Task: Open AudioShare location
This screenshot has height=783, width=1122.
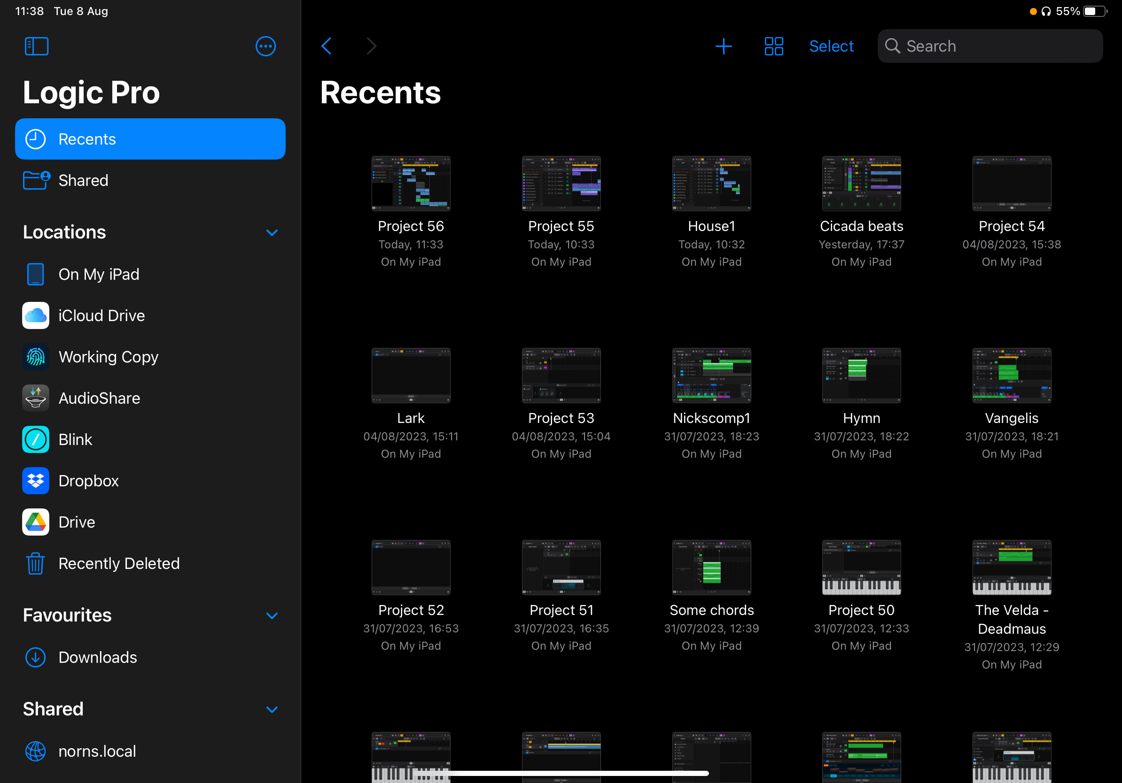Action: [150, 399]
